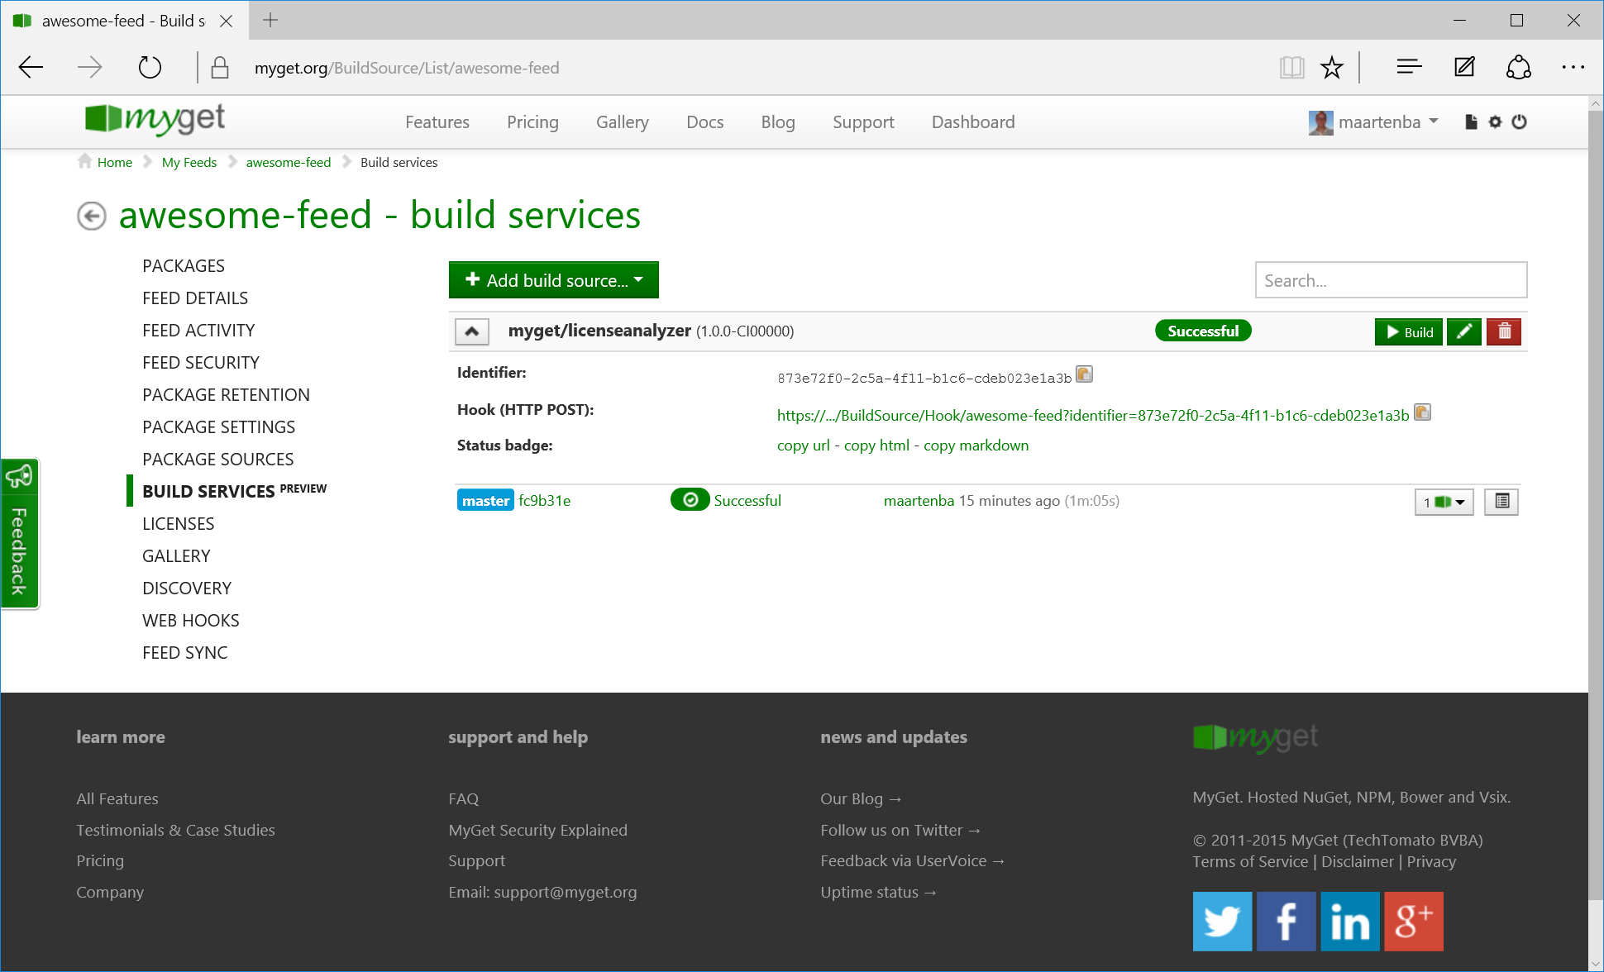Open the Pricing menu item

pyautogui.click(x=532, y=121)
